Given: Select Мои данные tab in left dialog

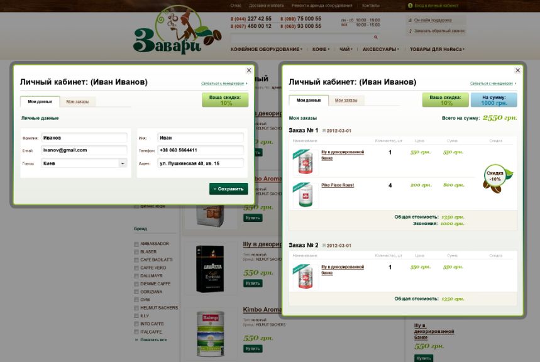Looking at the screenshot, I should [40, 102].
